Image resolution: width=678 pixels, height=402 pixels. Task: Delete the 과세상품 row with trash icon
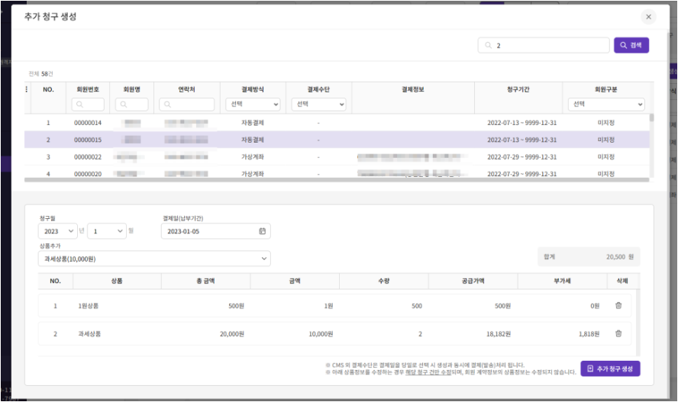[x=618, y=333]
